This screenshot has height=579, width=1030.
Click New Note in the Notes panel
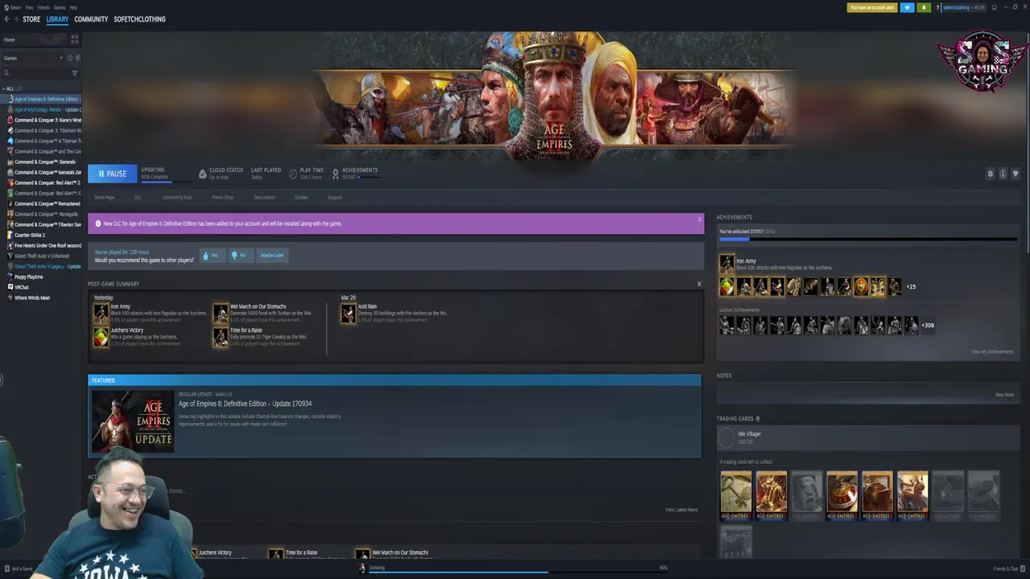(x=1004, y=395)
